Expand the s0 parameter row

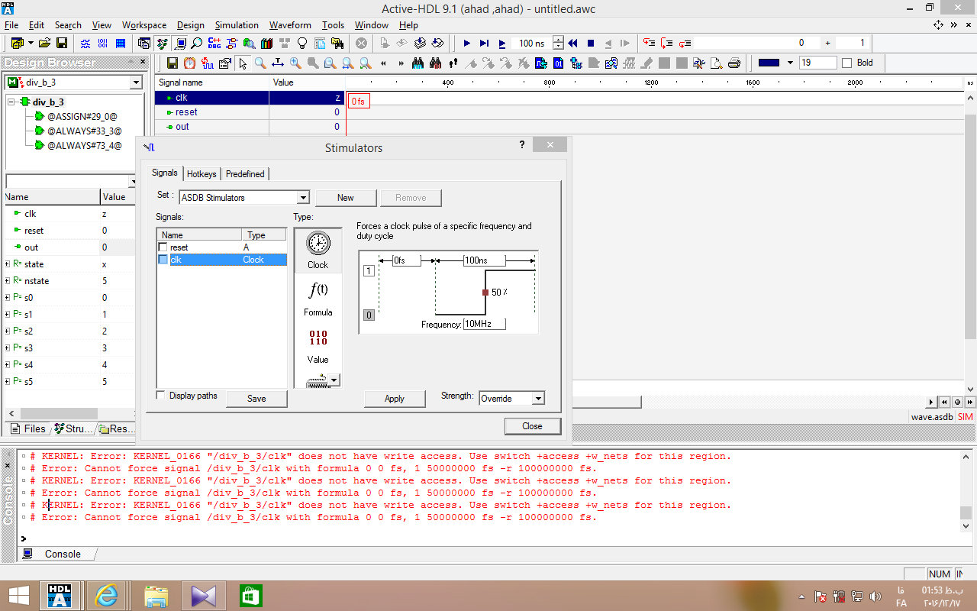pyautogui.click(x=7, y=298)
